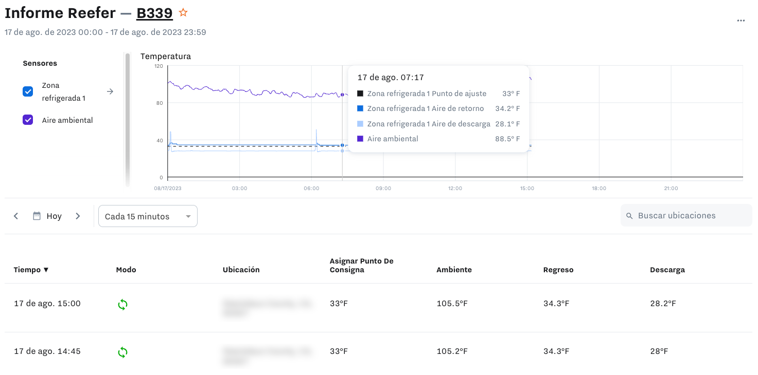The width and height of the screenshot is (758, 375).
Task: Click the arrow next to Zona refrigerada 1
Action: click(110, 91)
